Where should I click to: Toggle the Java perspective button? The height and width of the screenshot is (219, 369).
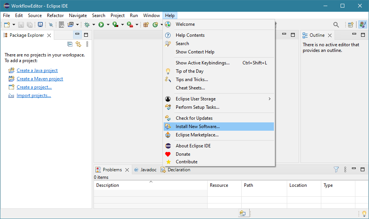363,25
